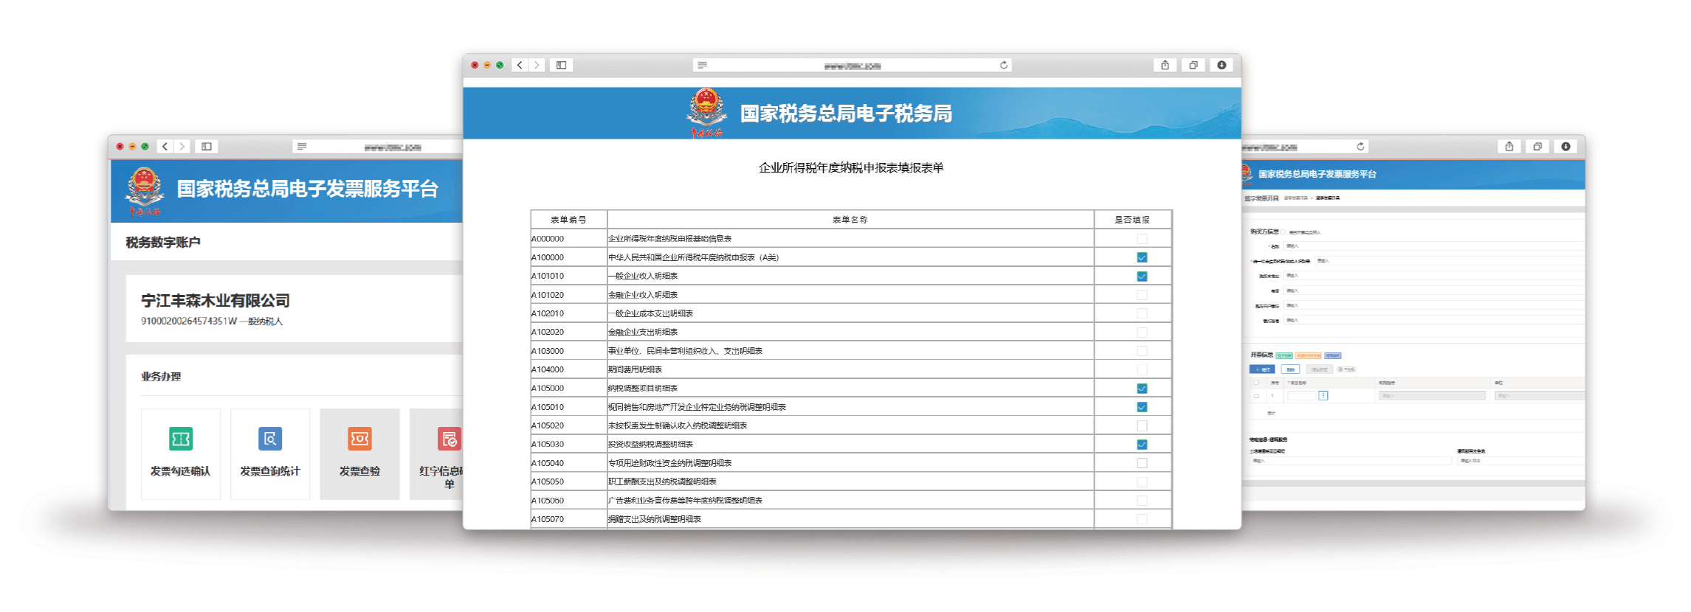Viewport: 1691px width, 612px height.
Task: Check the A105020 form checkbox
Action: coord(1142,425)
